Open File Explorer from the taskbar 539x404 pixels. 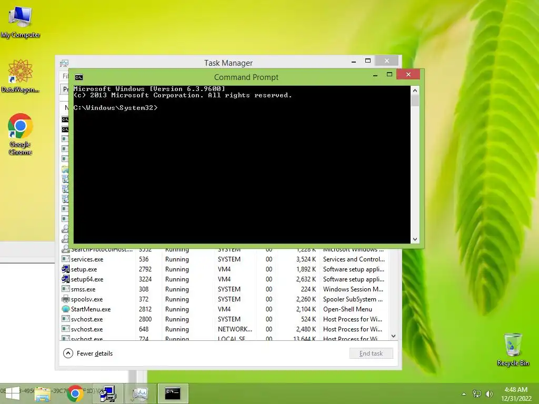tap(43, 393)
